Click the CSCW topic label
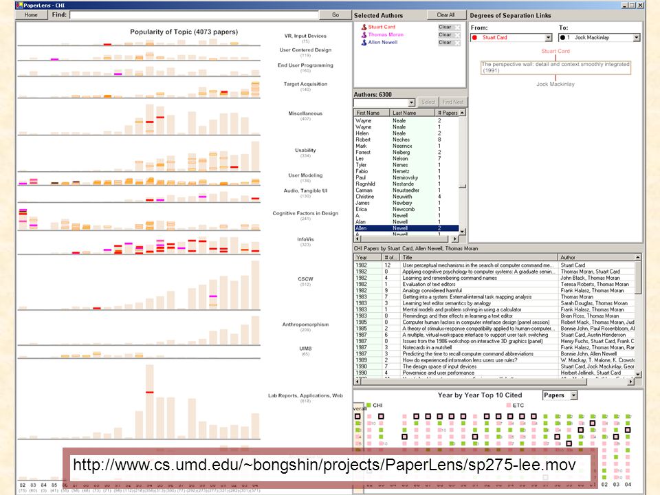Screen dimensions: 660x495 click(305, 278)
